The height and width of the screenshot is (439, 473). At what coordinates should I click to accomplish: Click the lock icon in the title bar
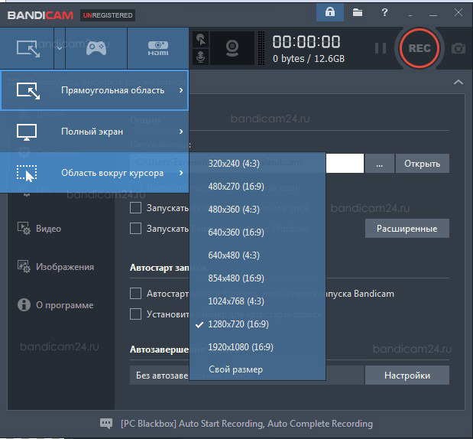point(329,12)
